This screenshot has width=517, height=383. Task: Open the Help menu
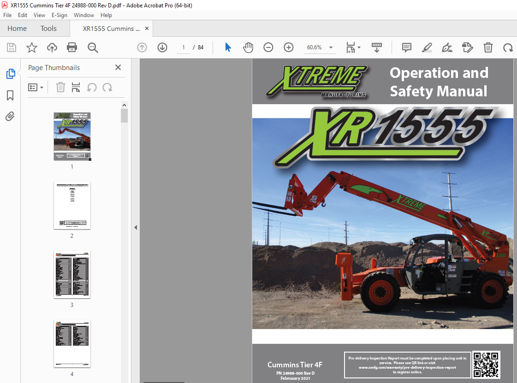pos(106,15)
